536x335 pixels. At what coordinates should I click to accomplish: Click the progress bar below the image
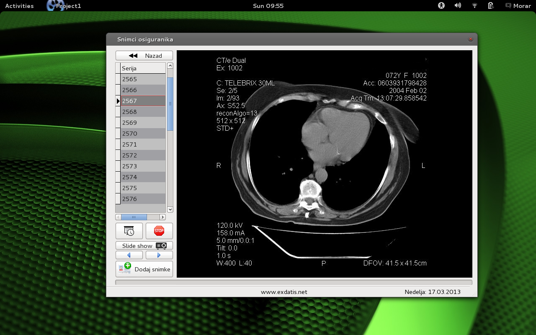(x=294, y=283)
